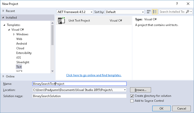Select the iOS template category

tap(19, 58)
